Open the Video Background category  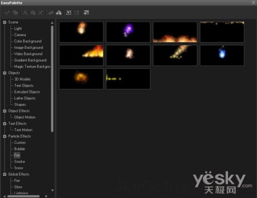[x=28, y=54]
